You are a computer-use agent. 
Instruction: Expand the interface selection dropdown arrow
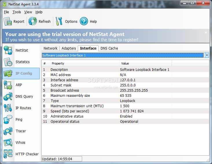[x=207, y=55]
